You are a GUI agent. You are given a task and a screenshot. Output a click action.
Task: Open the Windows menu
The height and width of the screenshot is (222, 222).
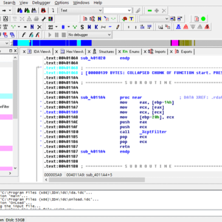tap(82, 2)
